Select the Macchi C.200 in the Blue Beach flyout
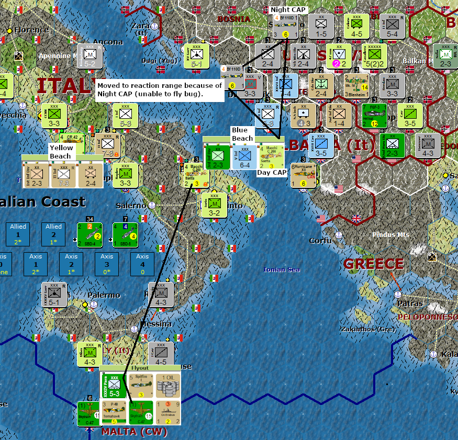 coord(271,157)
